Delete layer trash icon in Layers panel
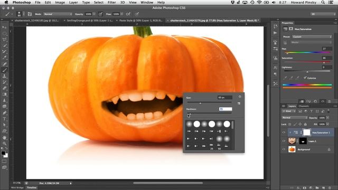 [x=330, y=188]
